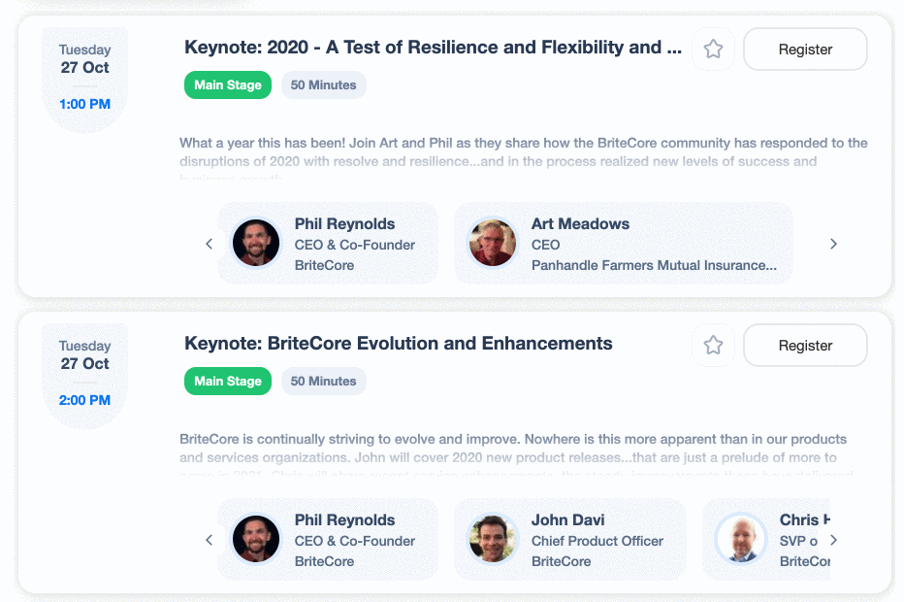Show next speakers in the 1:00 PM session
Screen dimensions: 904x602
pyautogui.click(x=833, y=244)
